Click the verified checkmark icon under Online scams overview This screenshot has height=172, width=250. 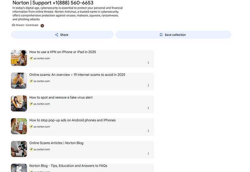[31, 81]
